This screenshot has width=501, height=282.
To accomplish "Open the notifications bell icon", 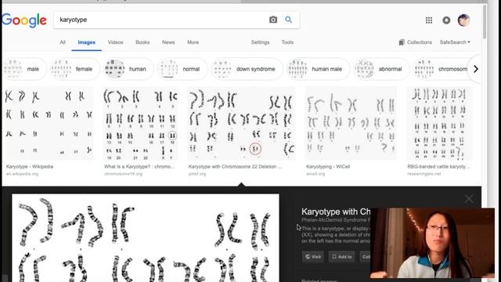I will (446, 20).
